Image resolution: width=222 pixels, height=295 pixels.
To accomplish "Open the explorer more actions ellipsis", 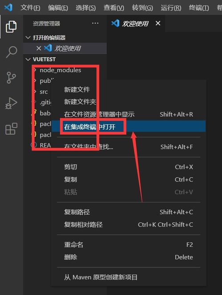I will tap(95, 23).
